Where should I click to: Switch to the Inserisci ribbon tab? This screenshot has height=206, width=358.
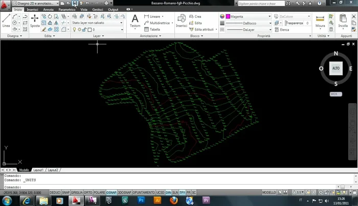pos(32,10)
